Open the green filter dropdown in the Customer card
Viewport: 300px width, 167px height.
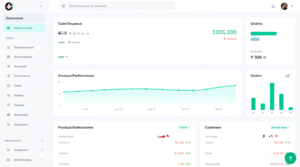[280, 128]
